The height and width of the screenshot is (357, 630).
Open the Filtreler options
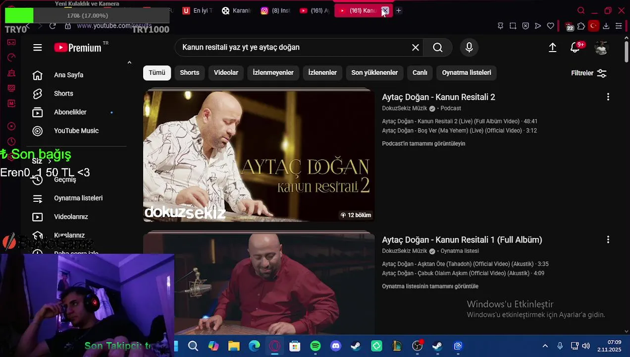588,73
